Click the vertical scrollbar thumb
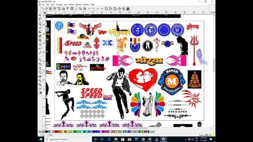Viewport: 253px width, 142px height. pos(214,65)
